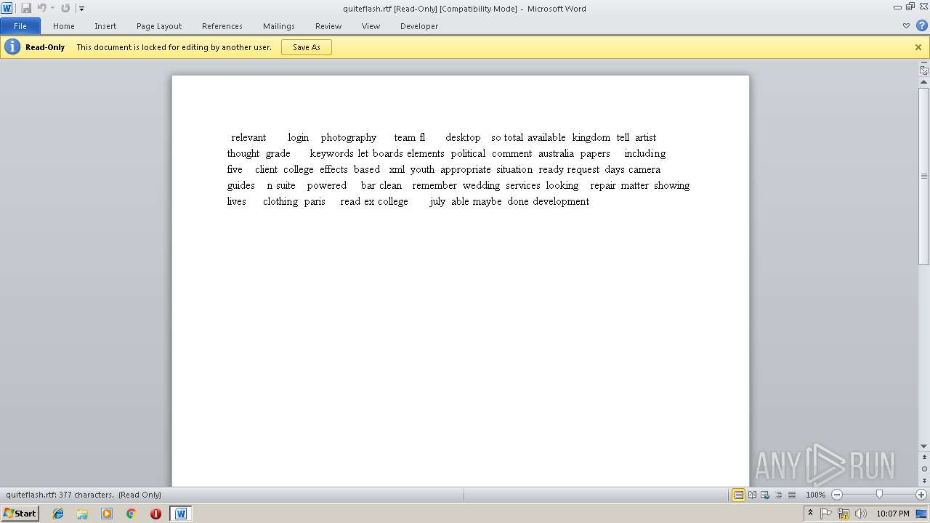
Task: Click the Word application icon in title bar
Action: [7, 8]
